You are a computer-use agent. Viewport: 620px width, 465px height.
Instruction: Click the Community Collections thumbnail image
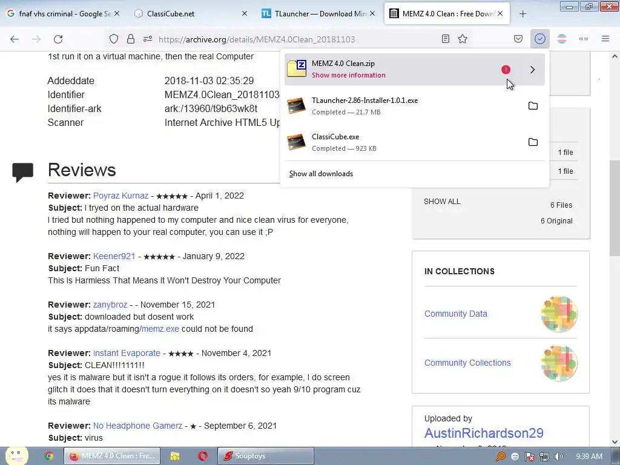pos(559,363)
